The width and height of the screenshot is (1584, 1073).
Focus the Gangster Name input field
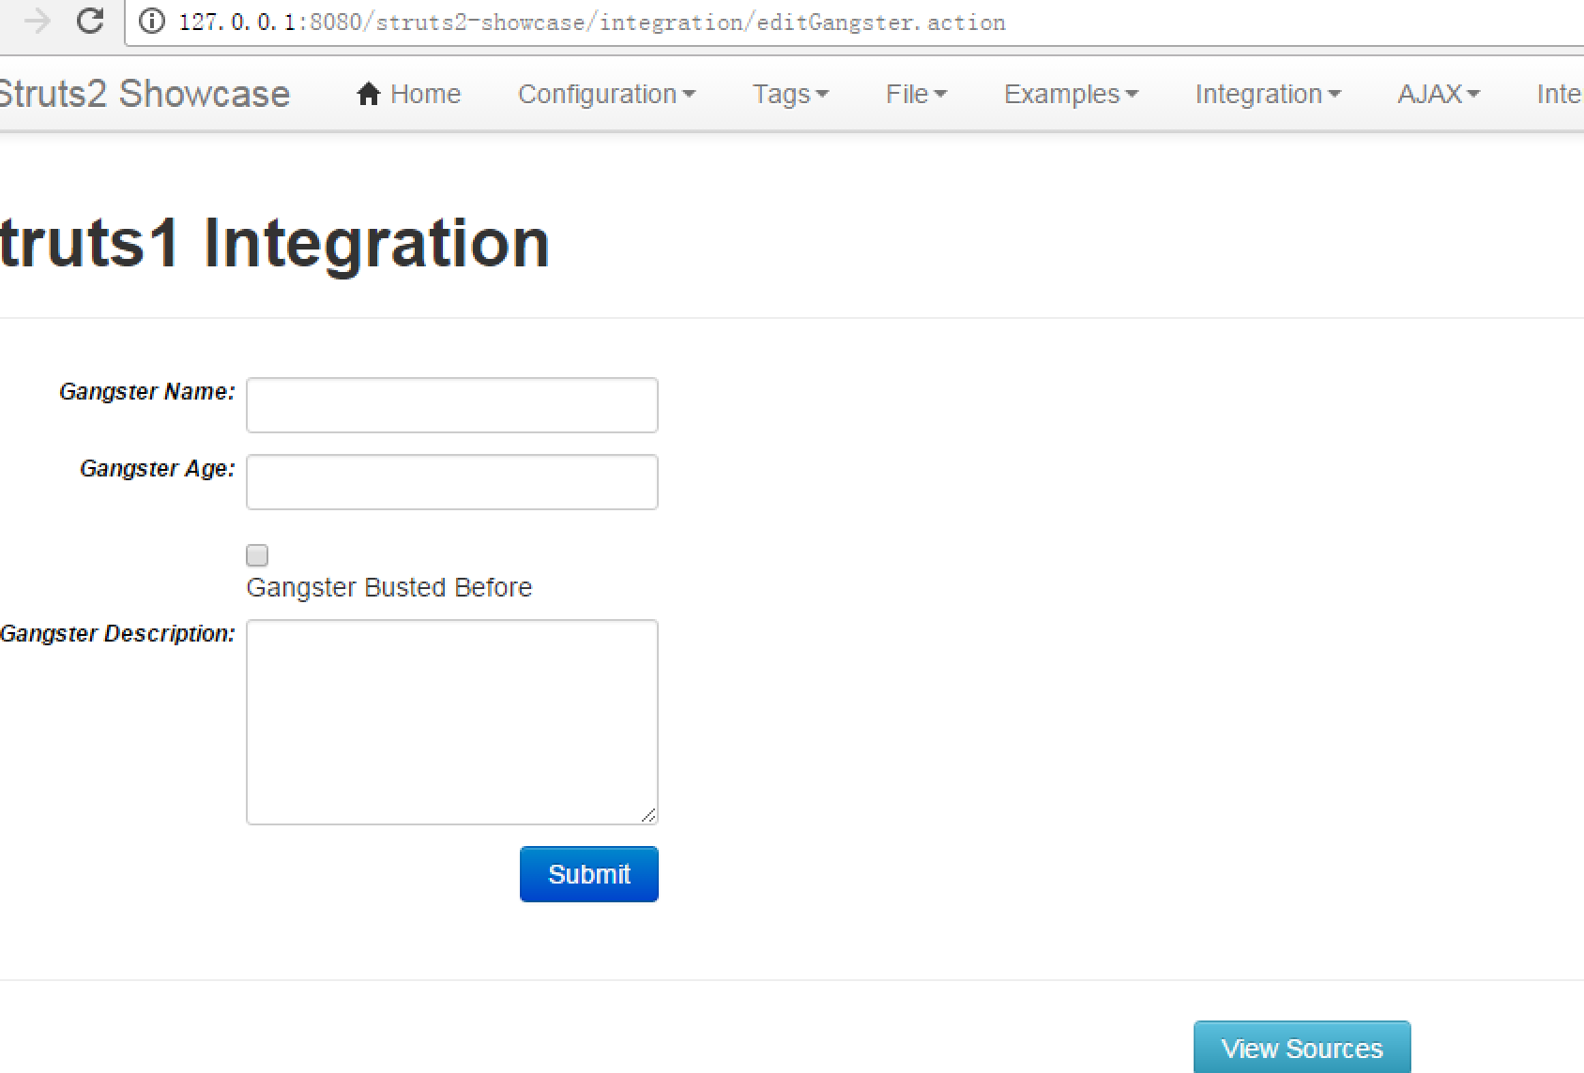[452, 405]
